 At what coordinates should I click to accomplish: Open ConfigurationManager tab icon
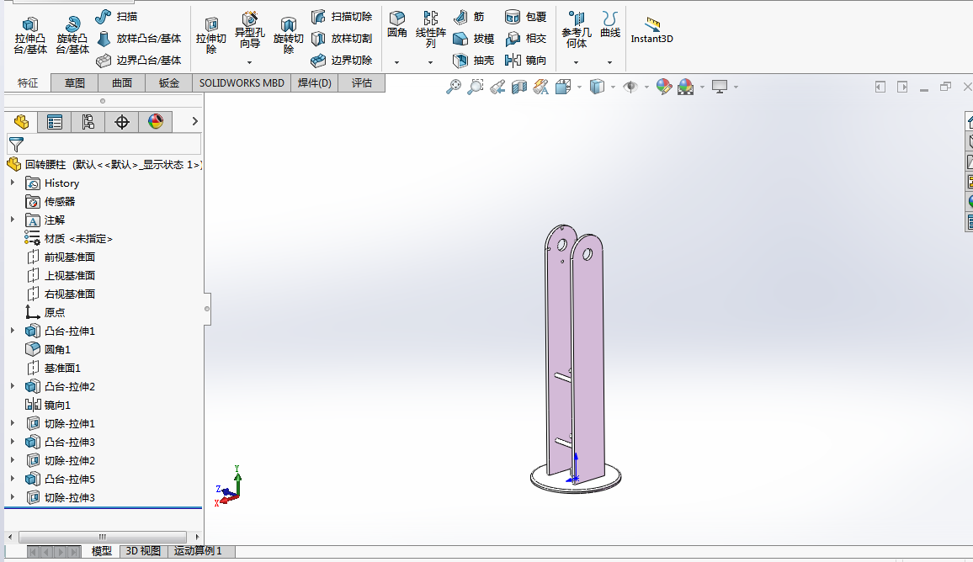[88, 122]
